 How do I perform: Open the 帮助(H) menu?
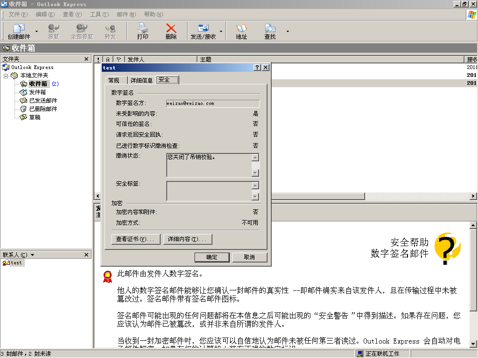(153, 14)
